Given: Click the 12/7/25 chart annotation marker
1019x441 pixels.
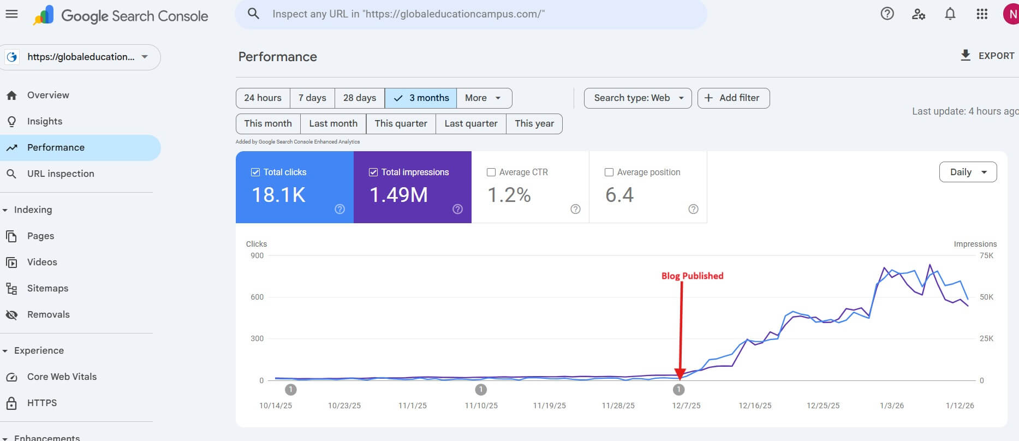Looking at the screenshot, I should point(678,390).
